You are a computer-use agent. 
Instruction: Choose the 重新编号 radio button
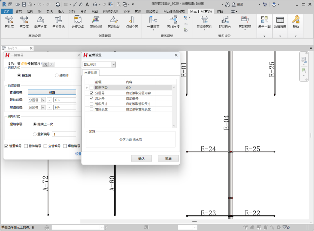[35, 134]
